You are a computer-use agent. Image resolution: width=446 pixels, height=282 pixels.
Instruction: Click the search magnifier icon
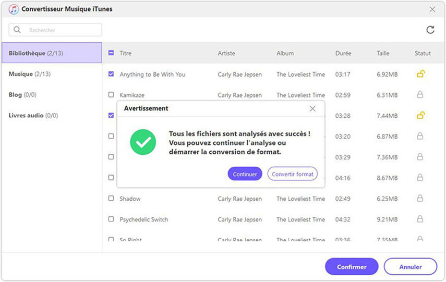[x=17, y=30]
